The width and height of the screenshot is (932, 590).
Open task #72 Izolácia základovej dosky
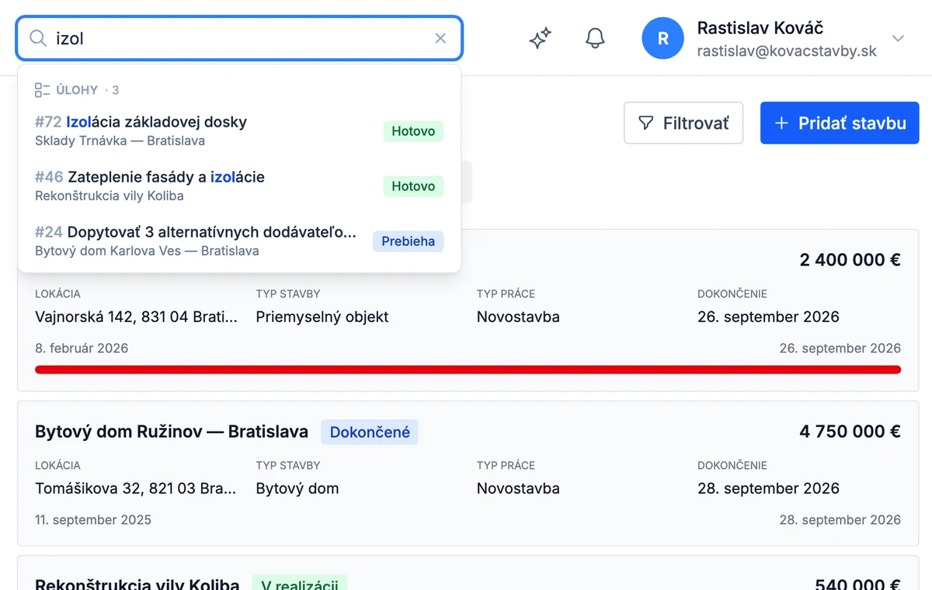(239, 130)
